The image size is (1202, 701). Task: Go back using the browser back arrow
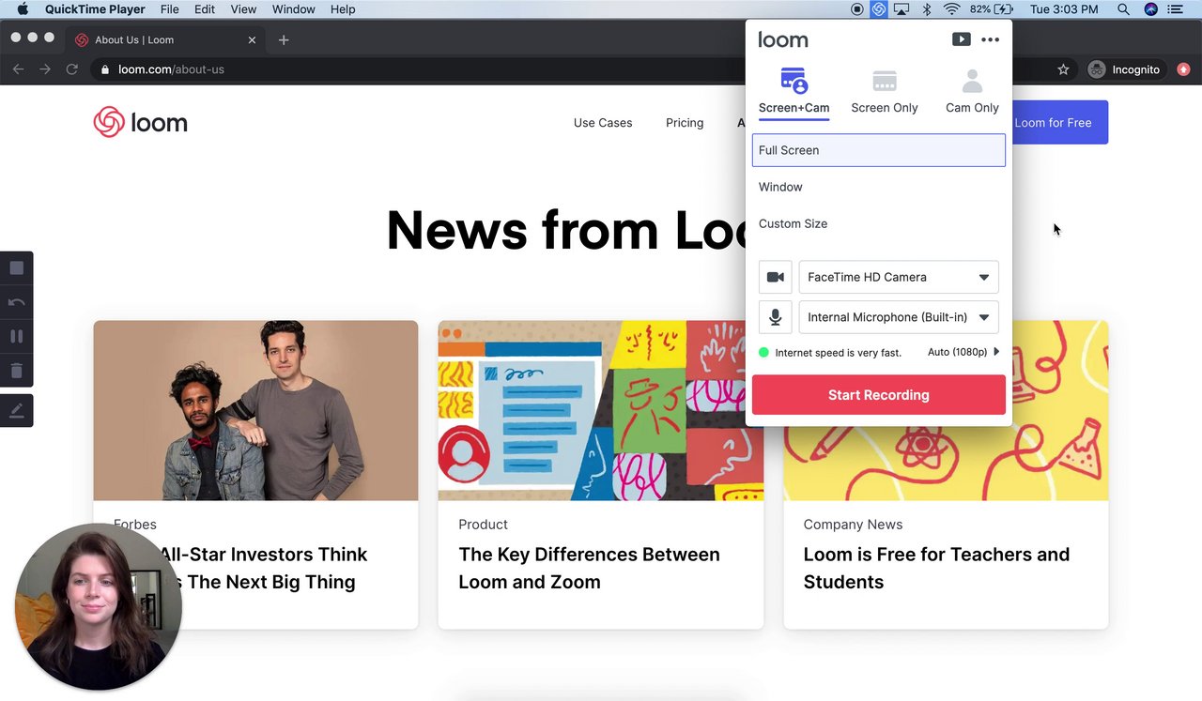point(18,69)
